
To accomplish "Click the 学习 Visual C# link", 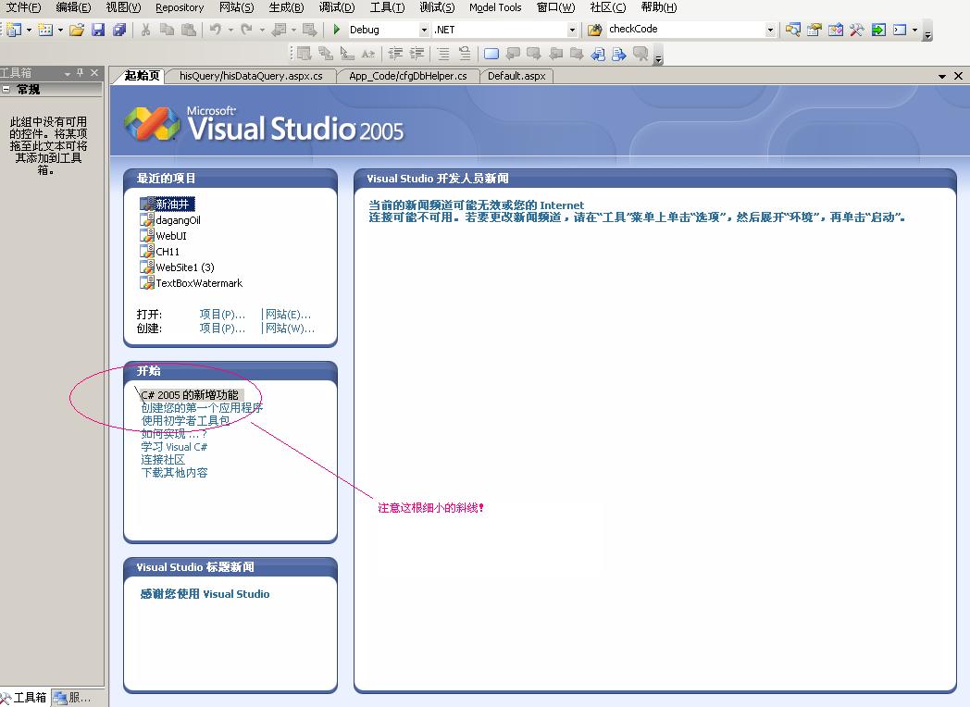I will (x=174, y=447).
